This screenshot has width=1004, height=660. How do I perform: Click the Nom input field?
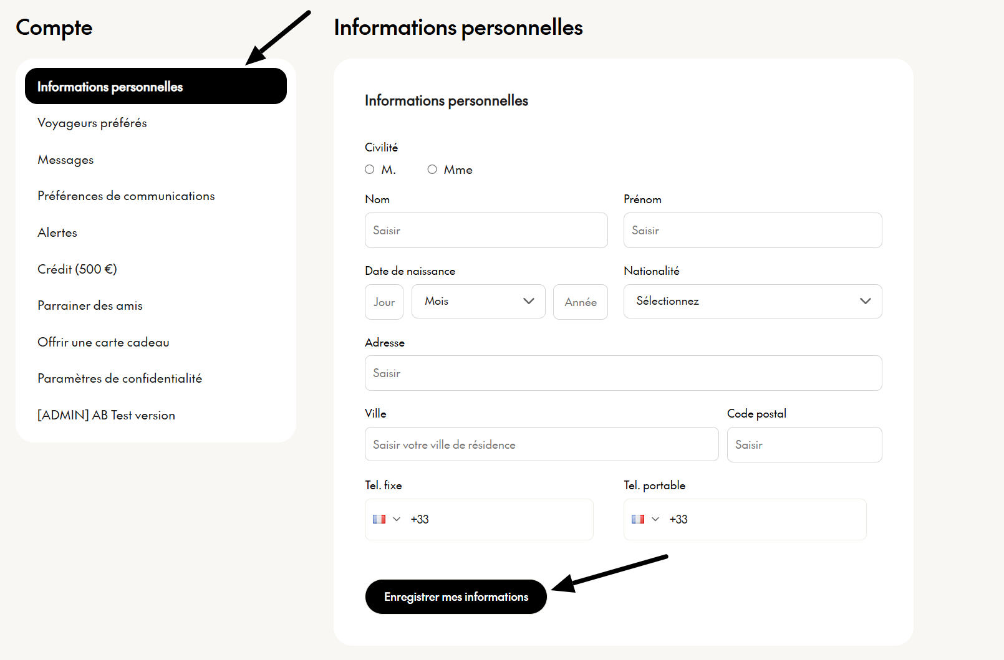coord(486,231)
